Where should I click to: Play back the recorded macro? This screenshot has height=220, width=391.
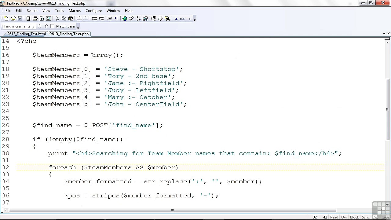point(189,19)
